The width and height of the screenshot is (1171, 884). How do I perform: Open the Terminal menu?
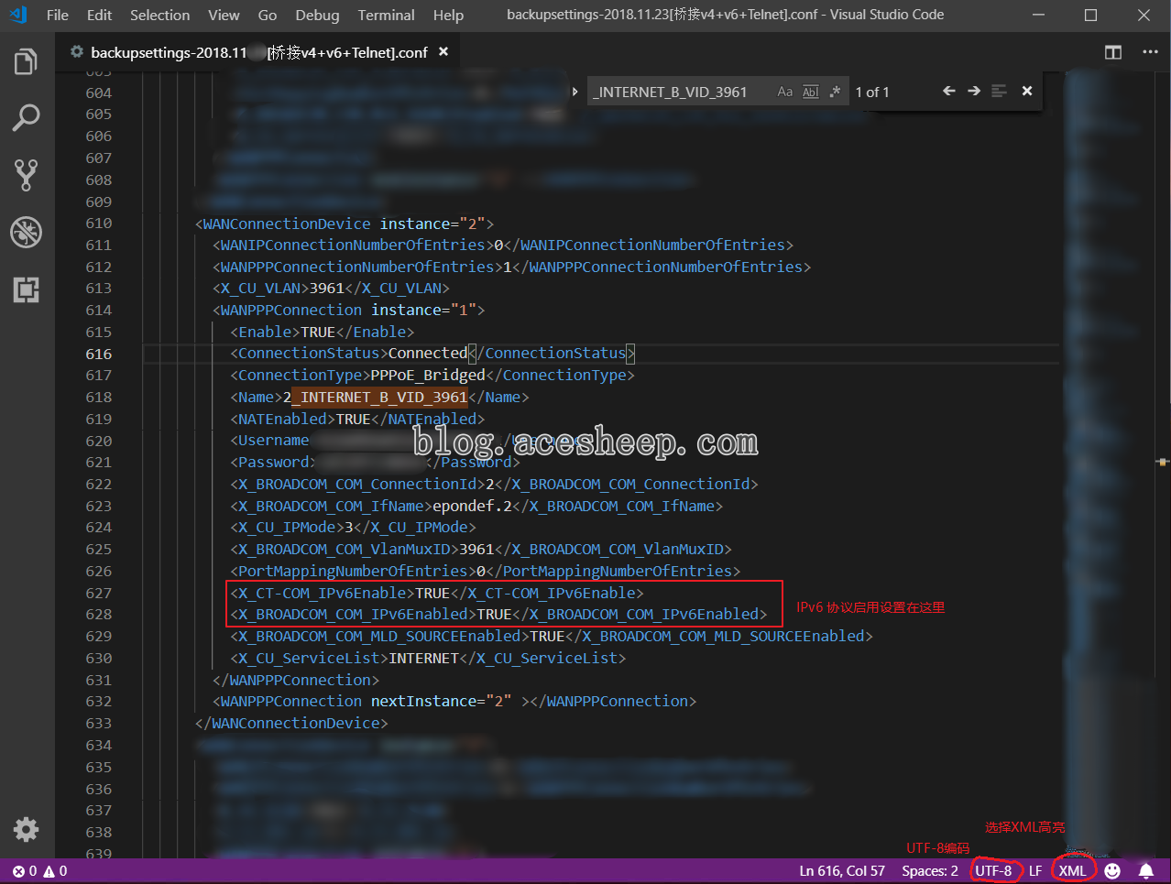click(x=386, y=15)
